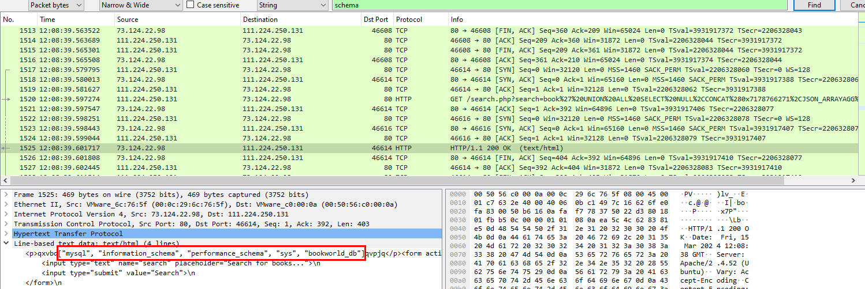This screenshot has height=289, width=865.
Task: Click the search field containing schema
Action: tap(560, 5)
